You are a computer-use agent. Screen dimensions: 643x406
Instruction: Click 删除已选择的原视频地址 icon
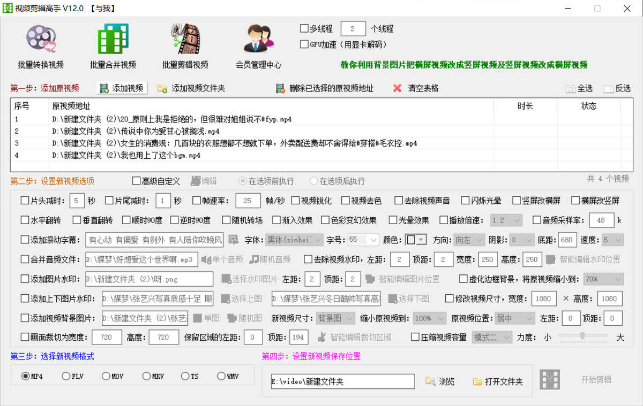coord(279,88)
